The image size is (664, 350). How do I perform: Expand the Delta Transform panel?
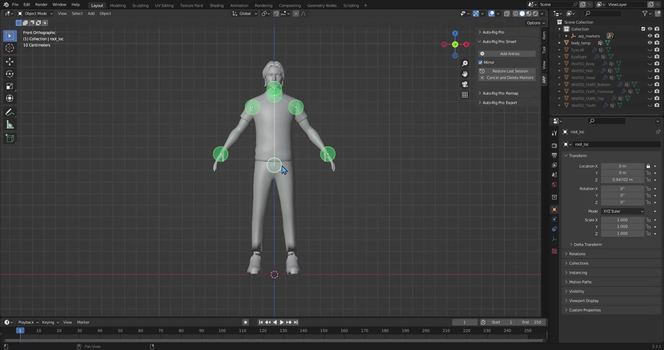[588, 245]
